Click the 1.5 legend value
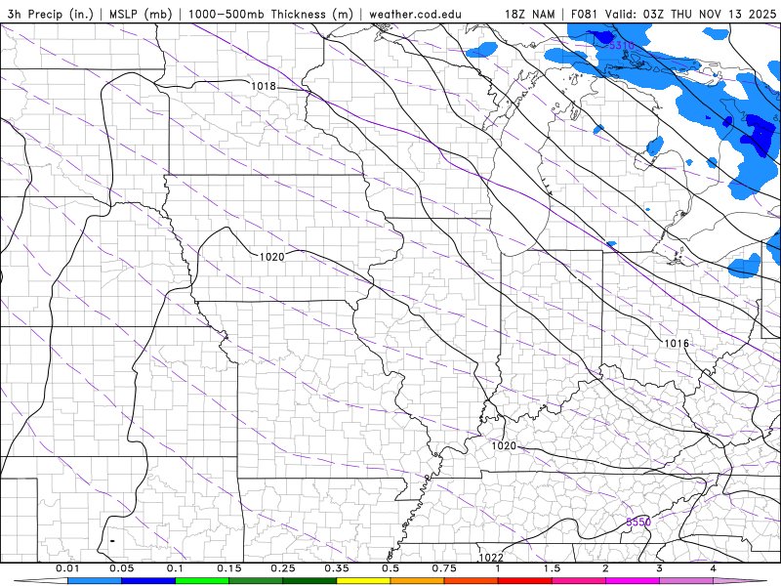Image resolution: width=781 pixels, height=586 pixels. (552, 568)
